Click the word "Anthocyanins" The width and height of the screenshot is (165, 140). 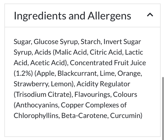point(36,105)
